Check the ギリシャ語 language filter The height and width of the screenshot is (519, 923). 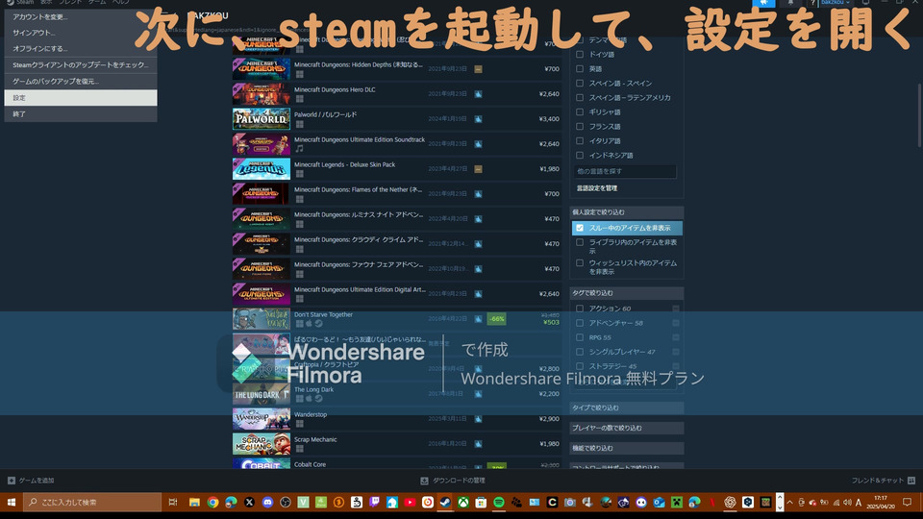580,111
